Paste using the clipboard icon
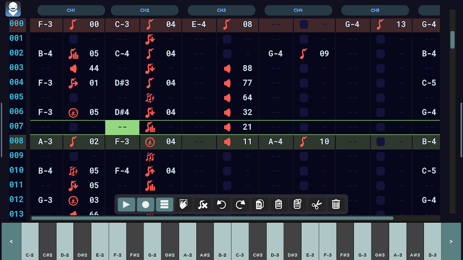This screenshot has width=463, height=260. coord(278,204)
